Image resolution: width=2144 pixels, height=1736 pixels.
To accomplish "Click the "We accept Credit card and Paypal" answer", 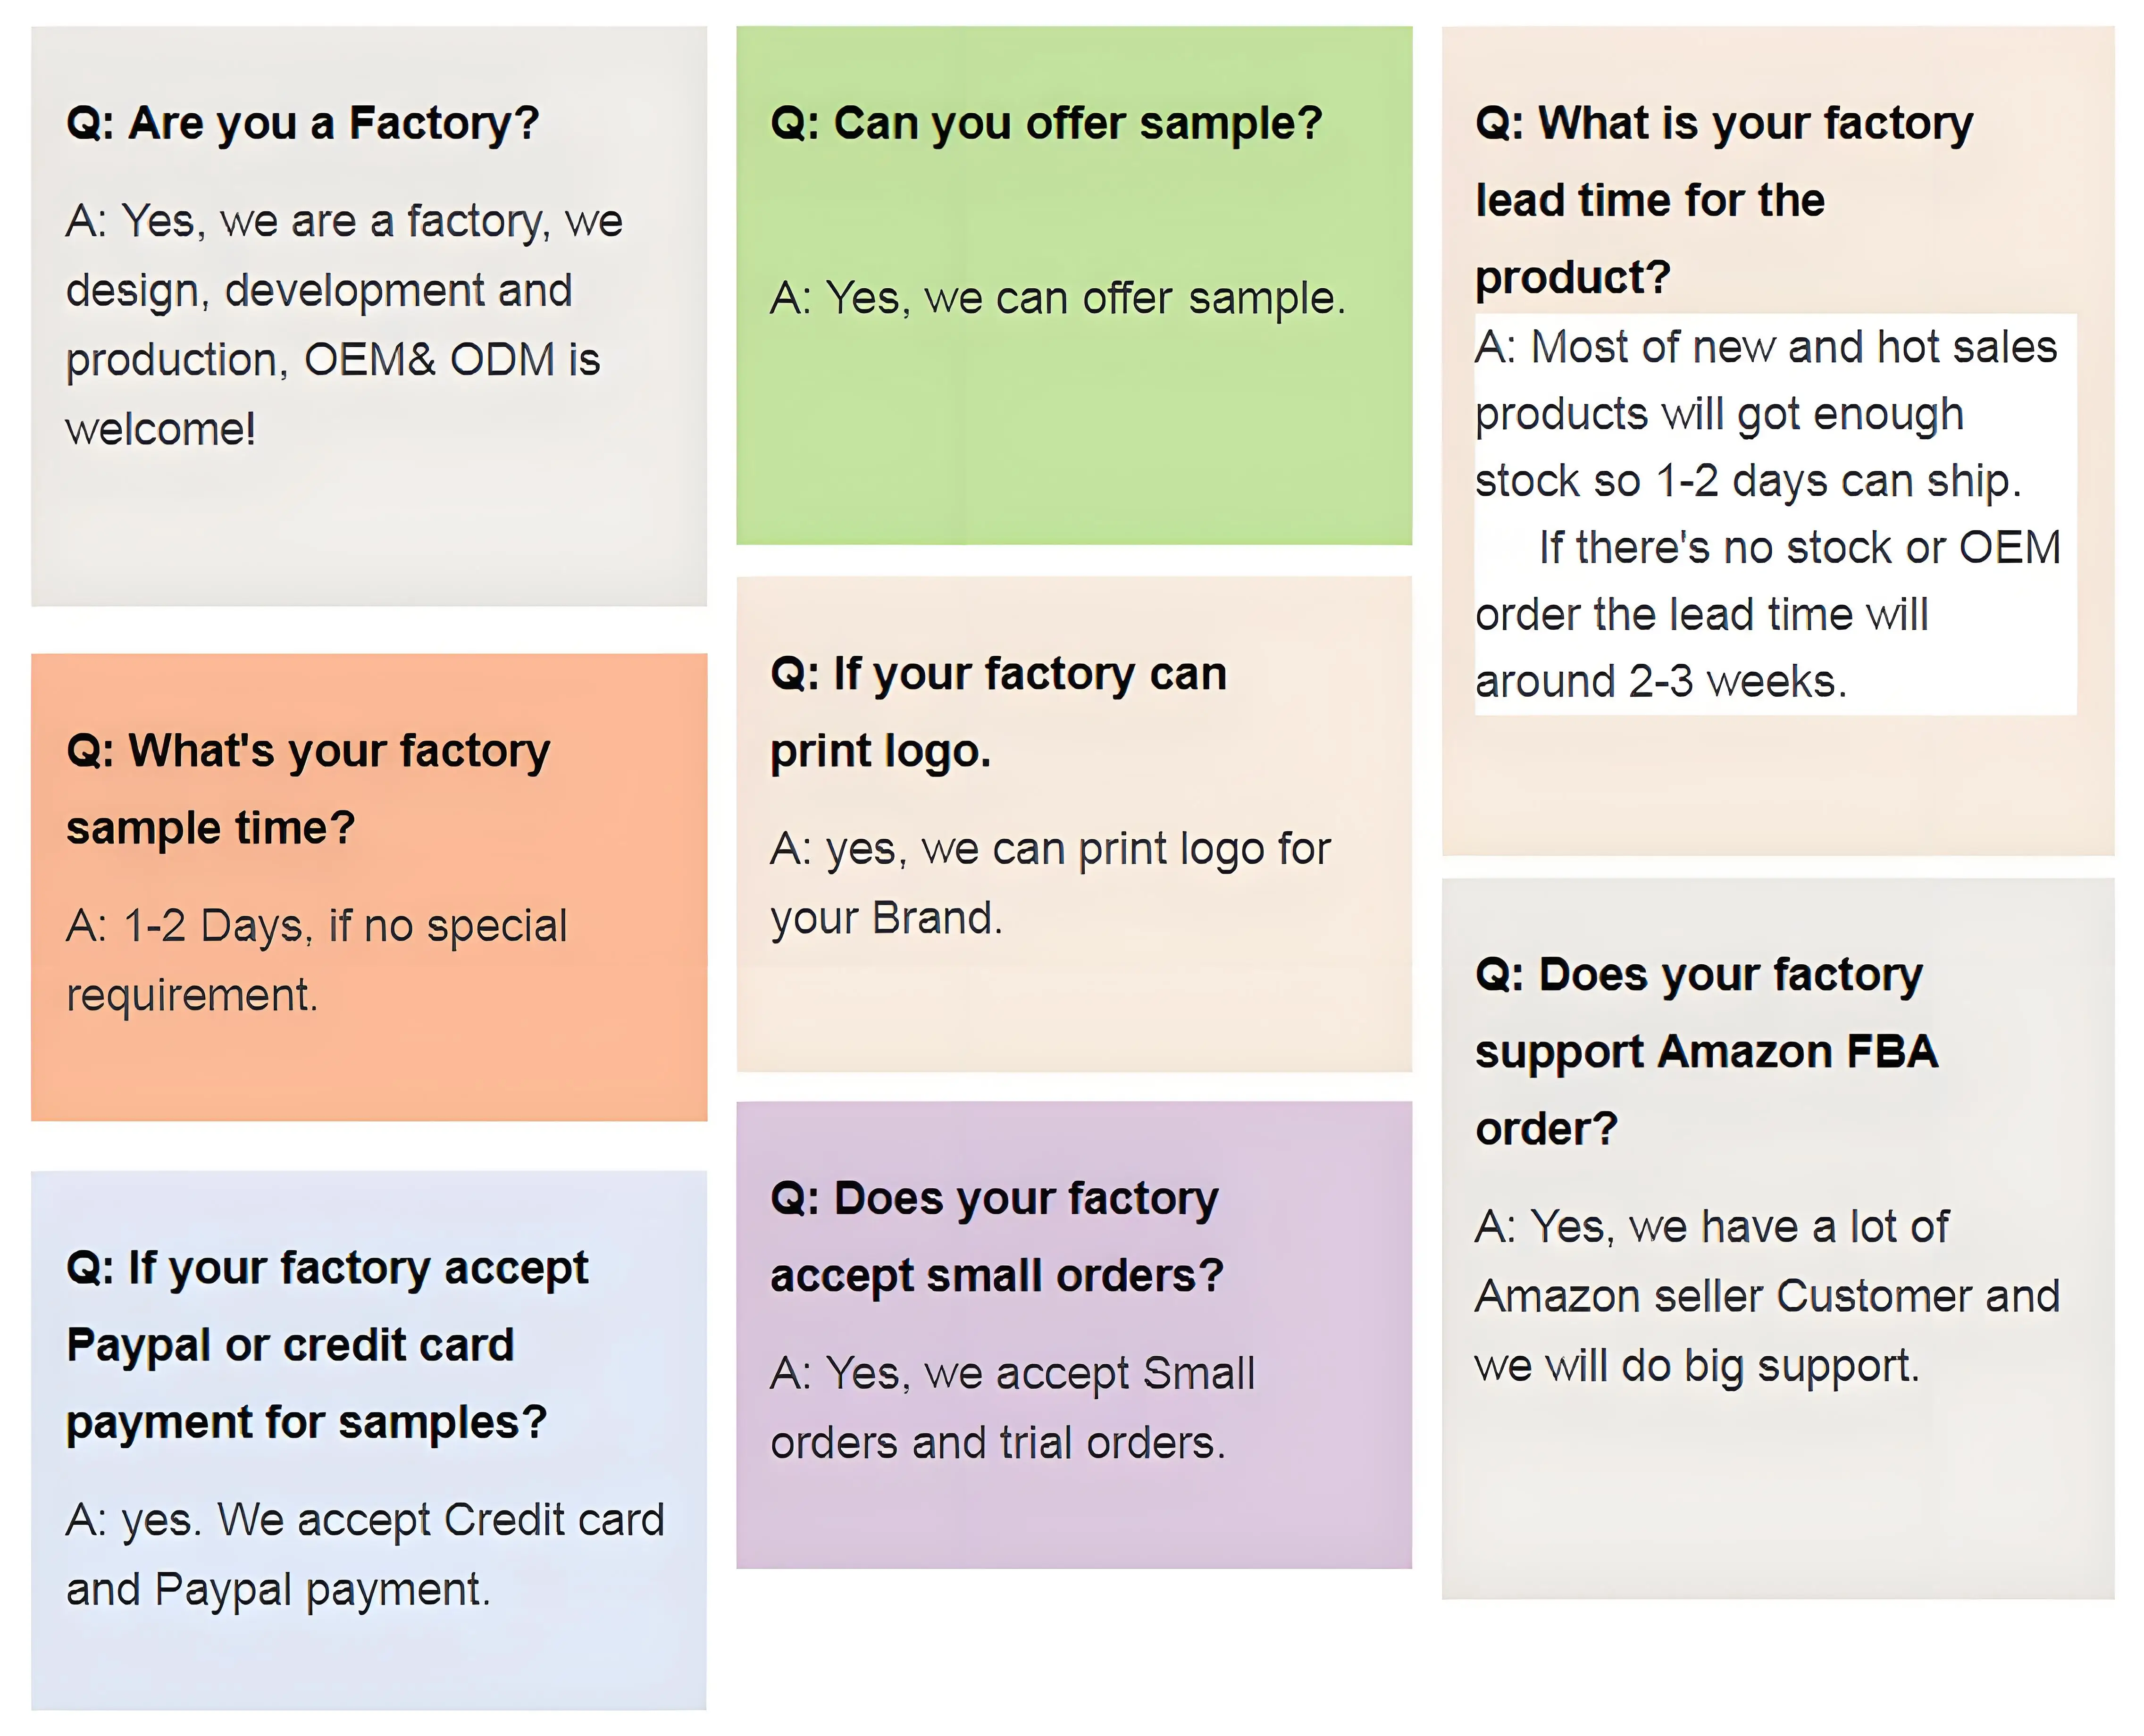I will (365, 1554).
